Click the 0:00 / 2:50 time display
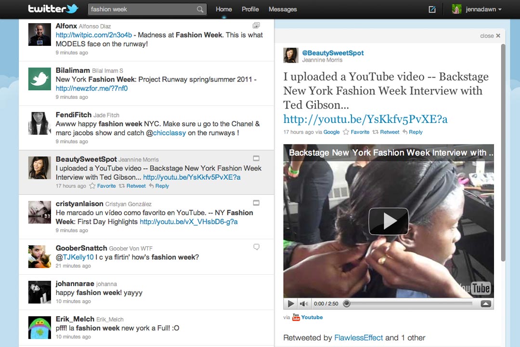The image size is (520, 347). pyautogui.click(x=326, y=304)
